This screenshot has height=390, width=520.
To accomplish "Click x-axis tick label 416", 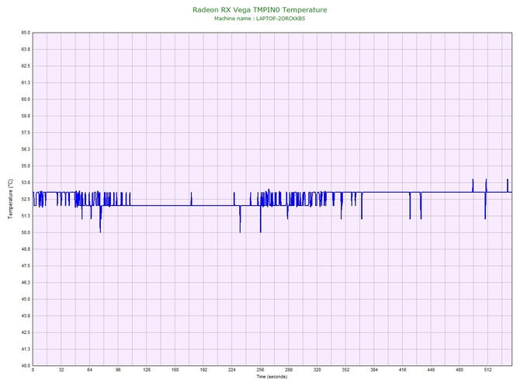I will point(403,370).
